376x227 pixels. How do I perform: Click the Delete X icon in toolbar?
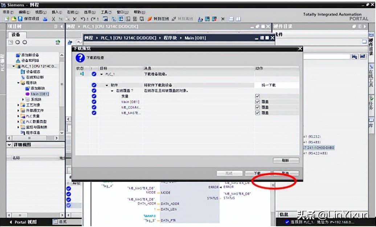coord(75,19)
